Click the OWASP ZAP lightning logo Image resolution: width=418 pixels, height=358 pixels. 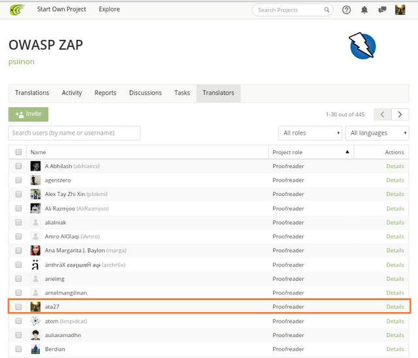362,46
